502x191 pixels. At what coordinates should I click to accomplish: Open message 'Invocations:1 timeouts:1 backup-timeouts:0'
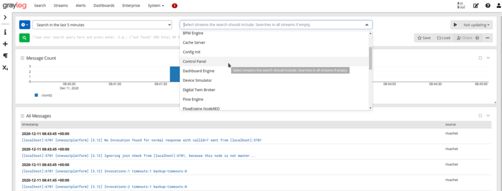coord(104,171)
